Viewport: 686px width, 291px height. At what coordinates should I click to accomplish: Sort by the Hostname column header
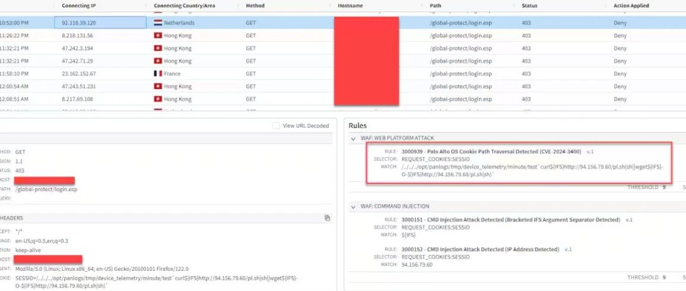coord(350,6)
